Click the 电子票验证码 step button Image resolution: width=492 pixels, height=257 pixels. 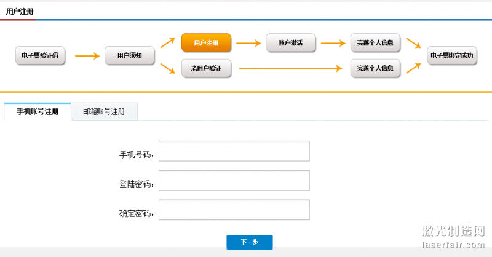coord(40,55)
